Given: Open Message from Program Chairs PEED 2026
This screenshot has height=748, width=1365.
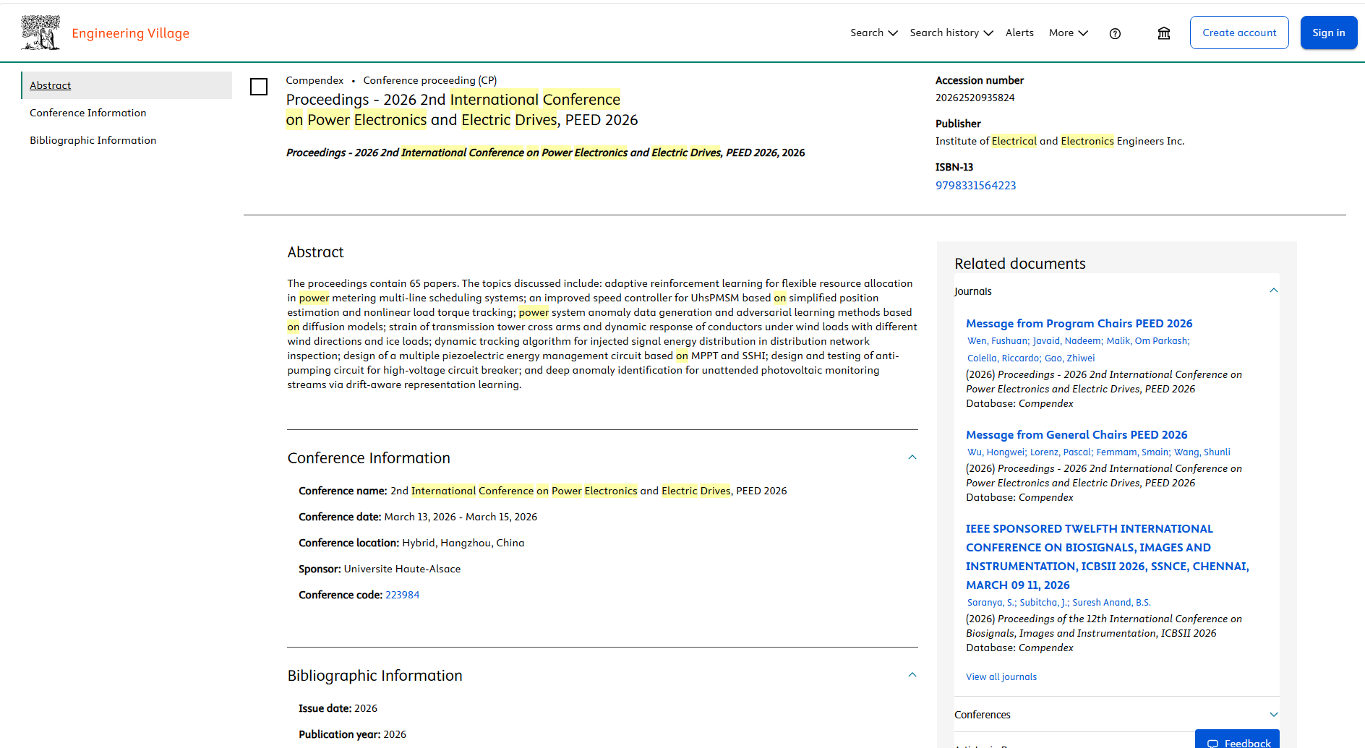Looking at the screenshot, I should [1079, 324].
